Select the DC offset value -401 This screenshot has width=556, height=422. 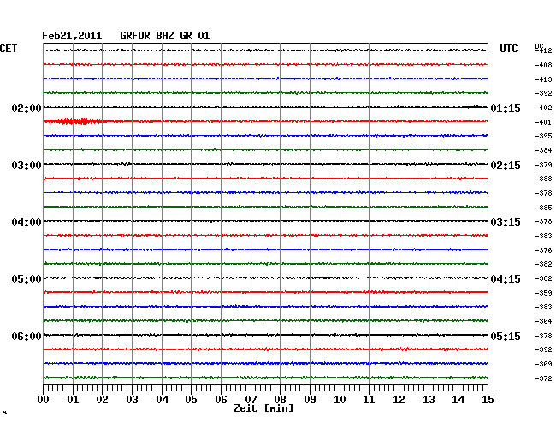click(543, 122)
